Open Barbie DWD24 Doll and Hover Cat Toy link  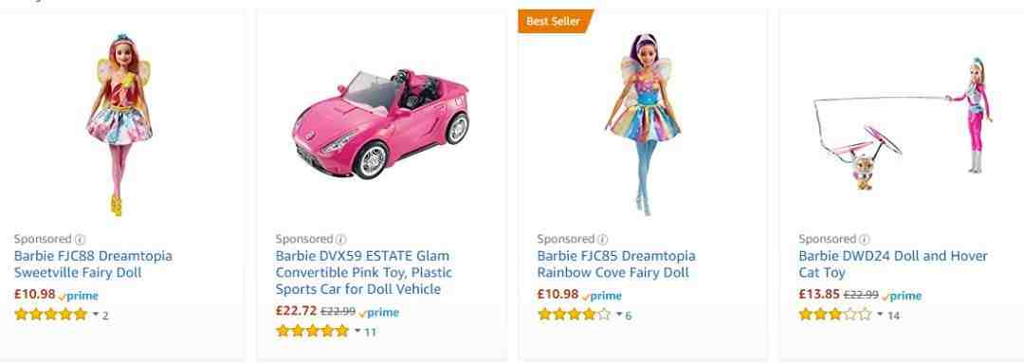coord(893,263)
